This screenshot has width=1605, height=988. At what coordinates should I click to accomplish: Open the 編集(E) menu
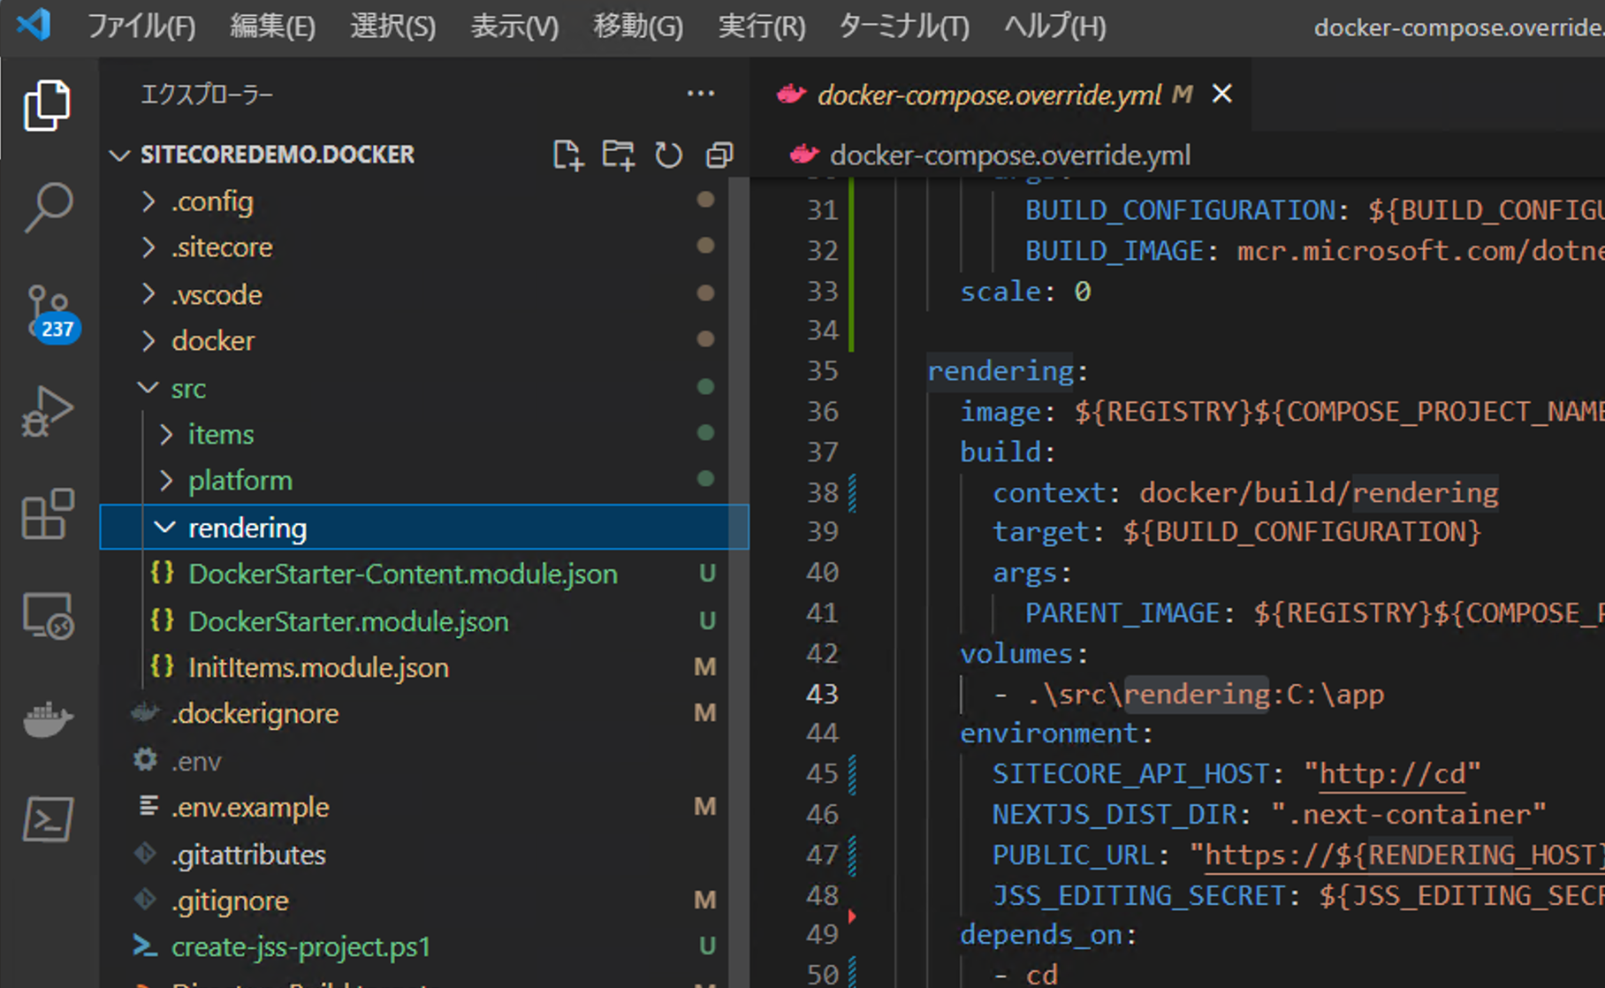pos(272,27)
